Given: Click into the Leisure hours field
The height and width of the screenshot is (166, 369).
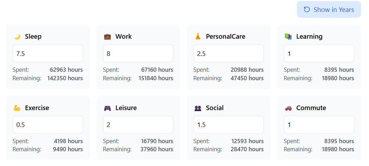Looking at the screenshot, I should point(138,124).
